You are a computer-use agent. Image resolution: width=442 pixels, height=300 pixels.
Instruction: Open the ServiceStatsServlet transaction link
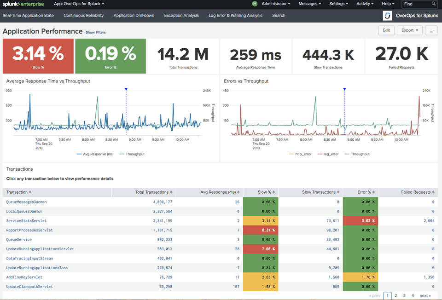coord(26,221)
